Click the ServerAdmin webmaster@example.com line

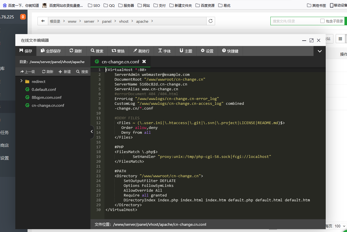coord(152,74)
